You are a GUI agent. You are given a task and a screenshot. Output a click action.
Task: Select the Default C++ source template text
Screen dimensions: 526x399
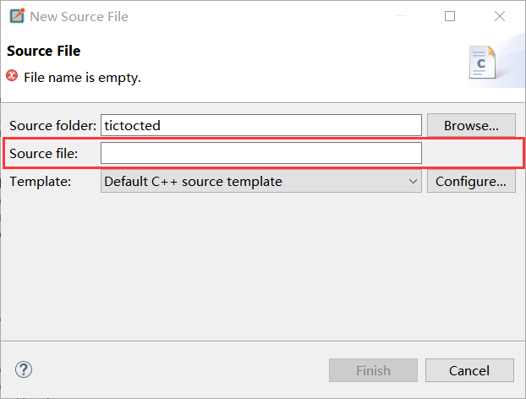coord(193,182)
